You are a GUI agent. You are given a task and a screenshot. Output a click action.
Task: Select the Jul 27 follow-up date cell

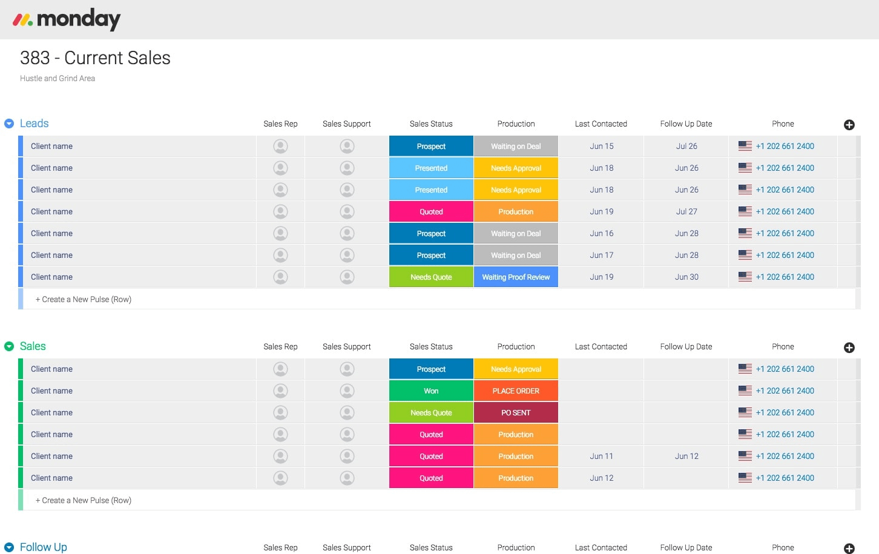pos(686,211)
